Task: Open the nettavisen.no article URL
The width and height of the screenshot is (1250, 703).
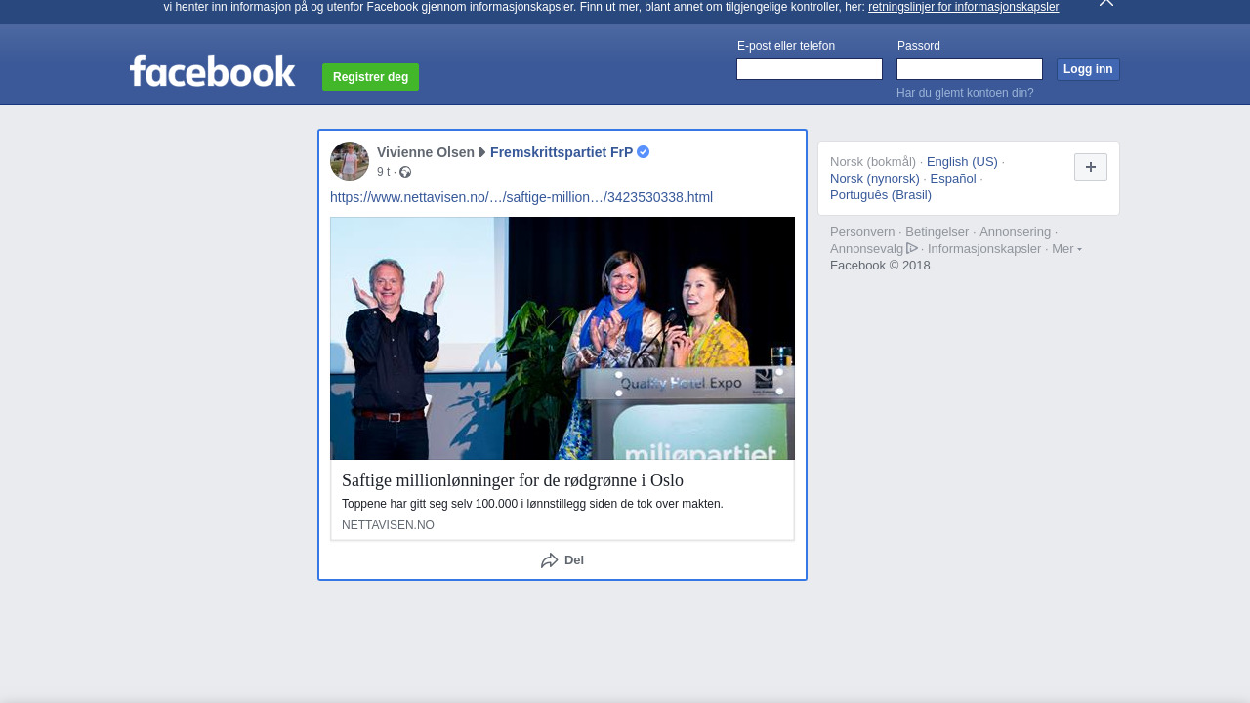Action: click(x=521, y=197)
